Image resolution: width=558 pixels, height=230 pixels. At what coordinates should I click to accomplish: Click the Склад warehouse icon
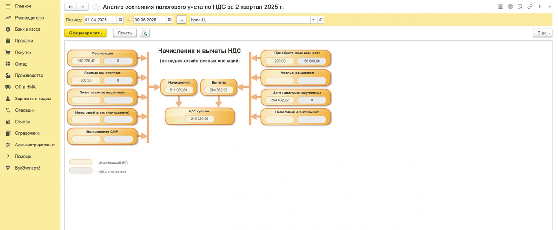click(7, 64)
